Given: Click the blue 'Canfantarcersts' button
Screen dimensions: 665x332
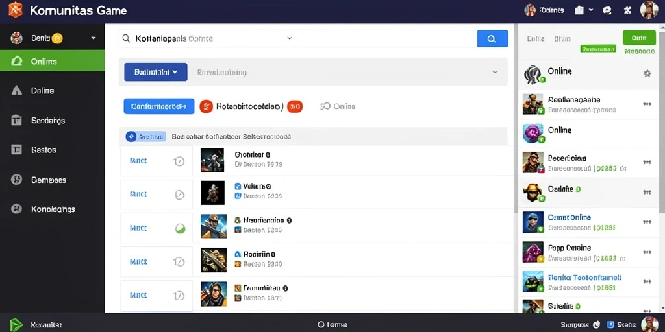Looking at the screenshot, I should [159, 106].
